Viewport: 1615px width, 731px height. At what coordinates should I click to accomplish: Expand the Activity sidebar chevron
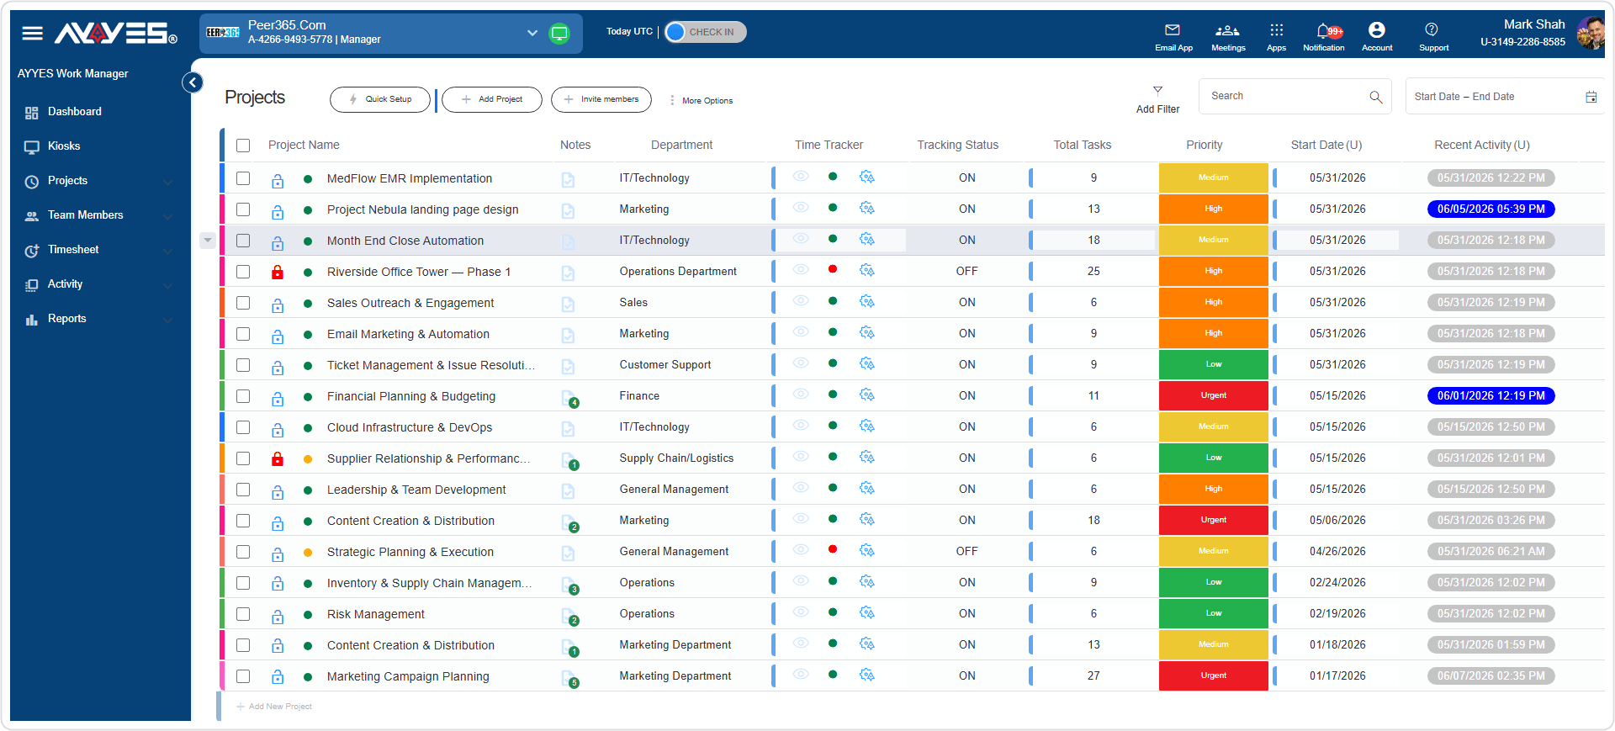(167, 285)
